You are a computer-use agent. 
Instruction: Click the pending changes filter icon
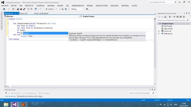[170, 17]
